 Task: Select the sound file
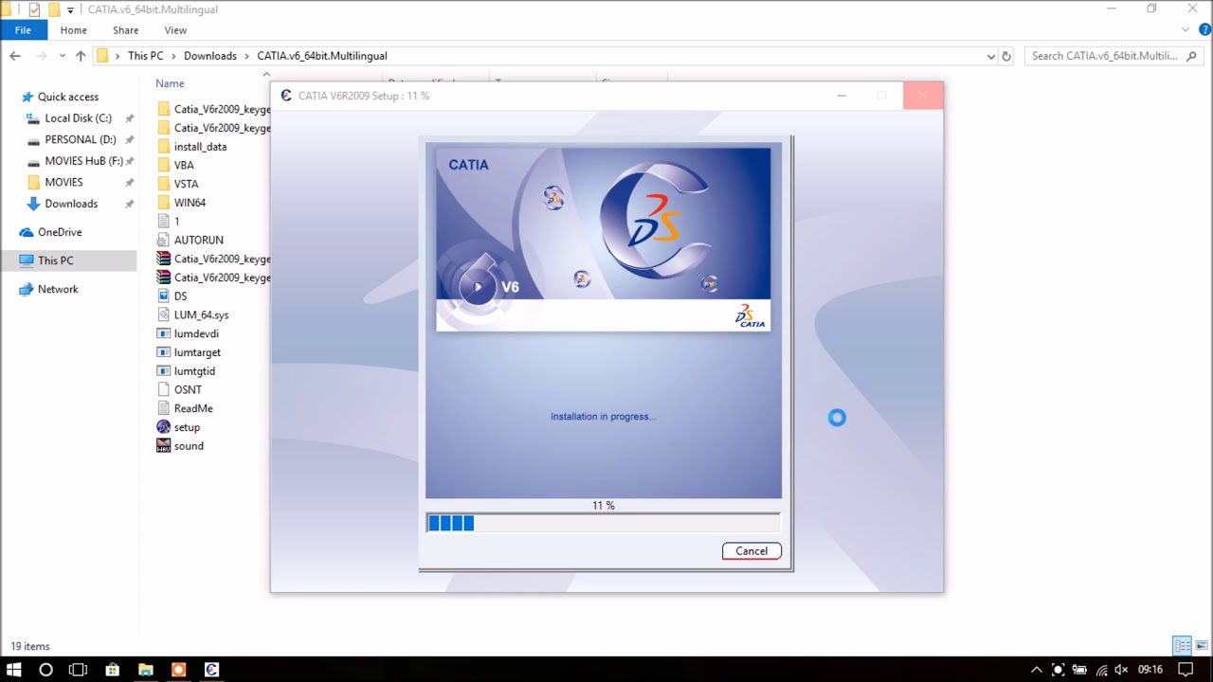(x=189, y=446)
